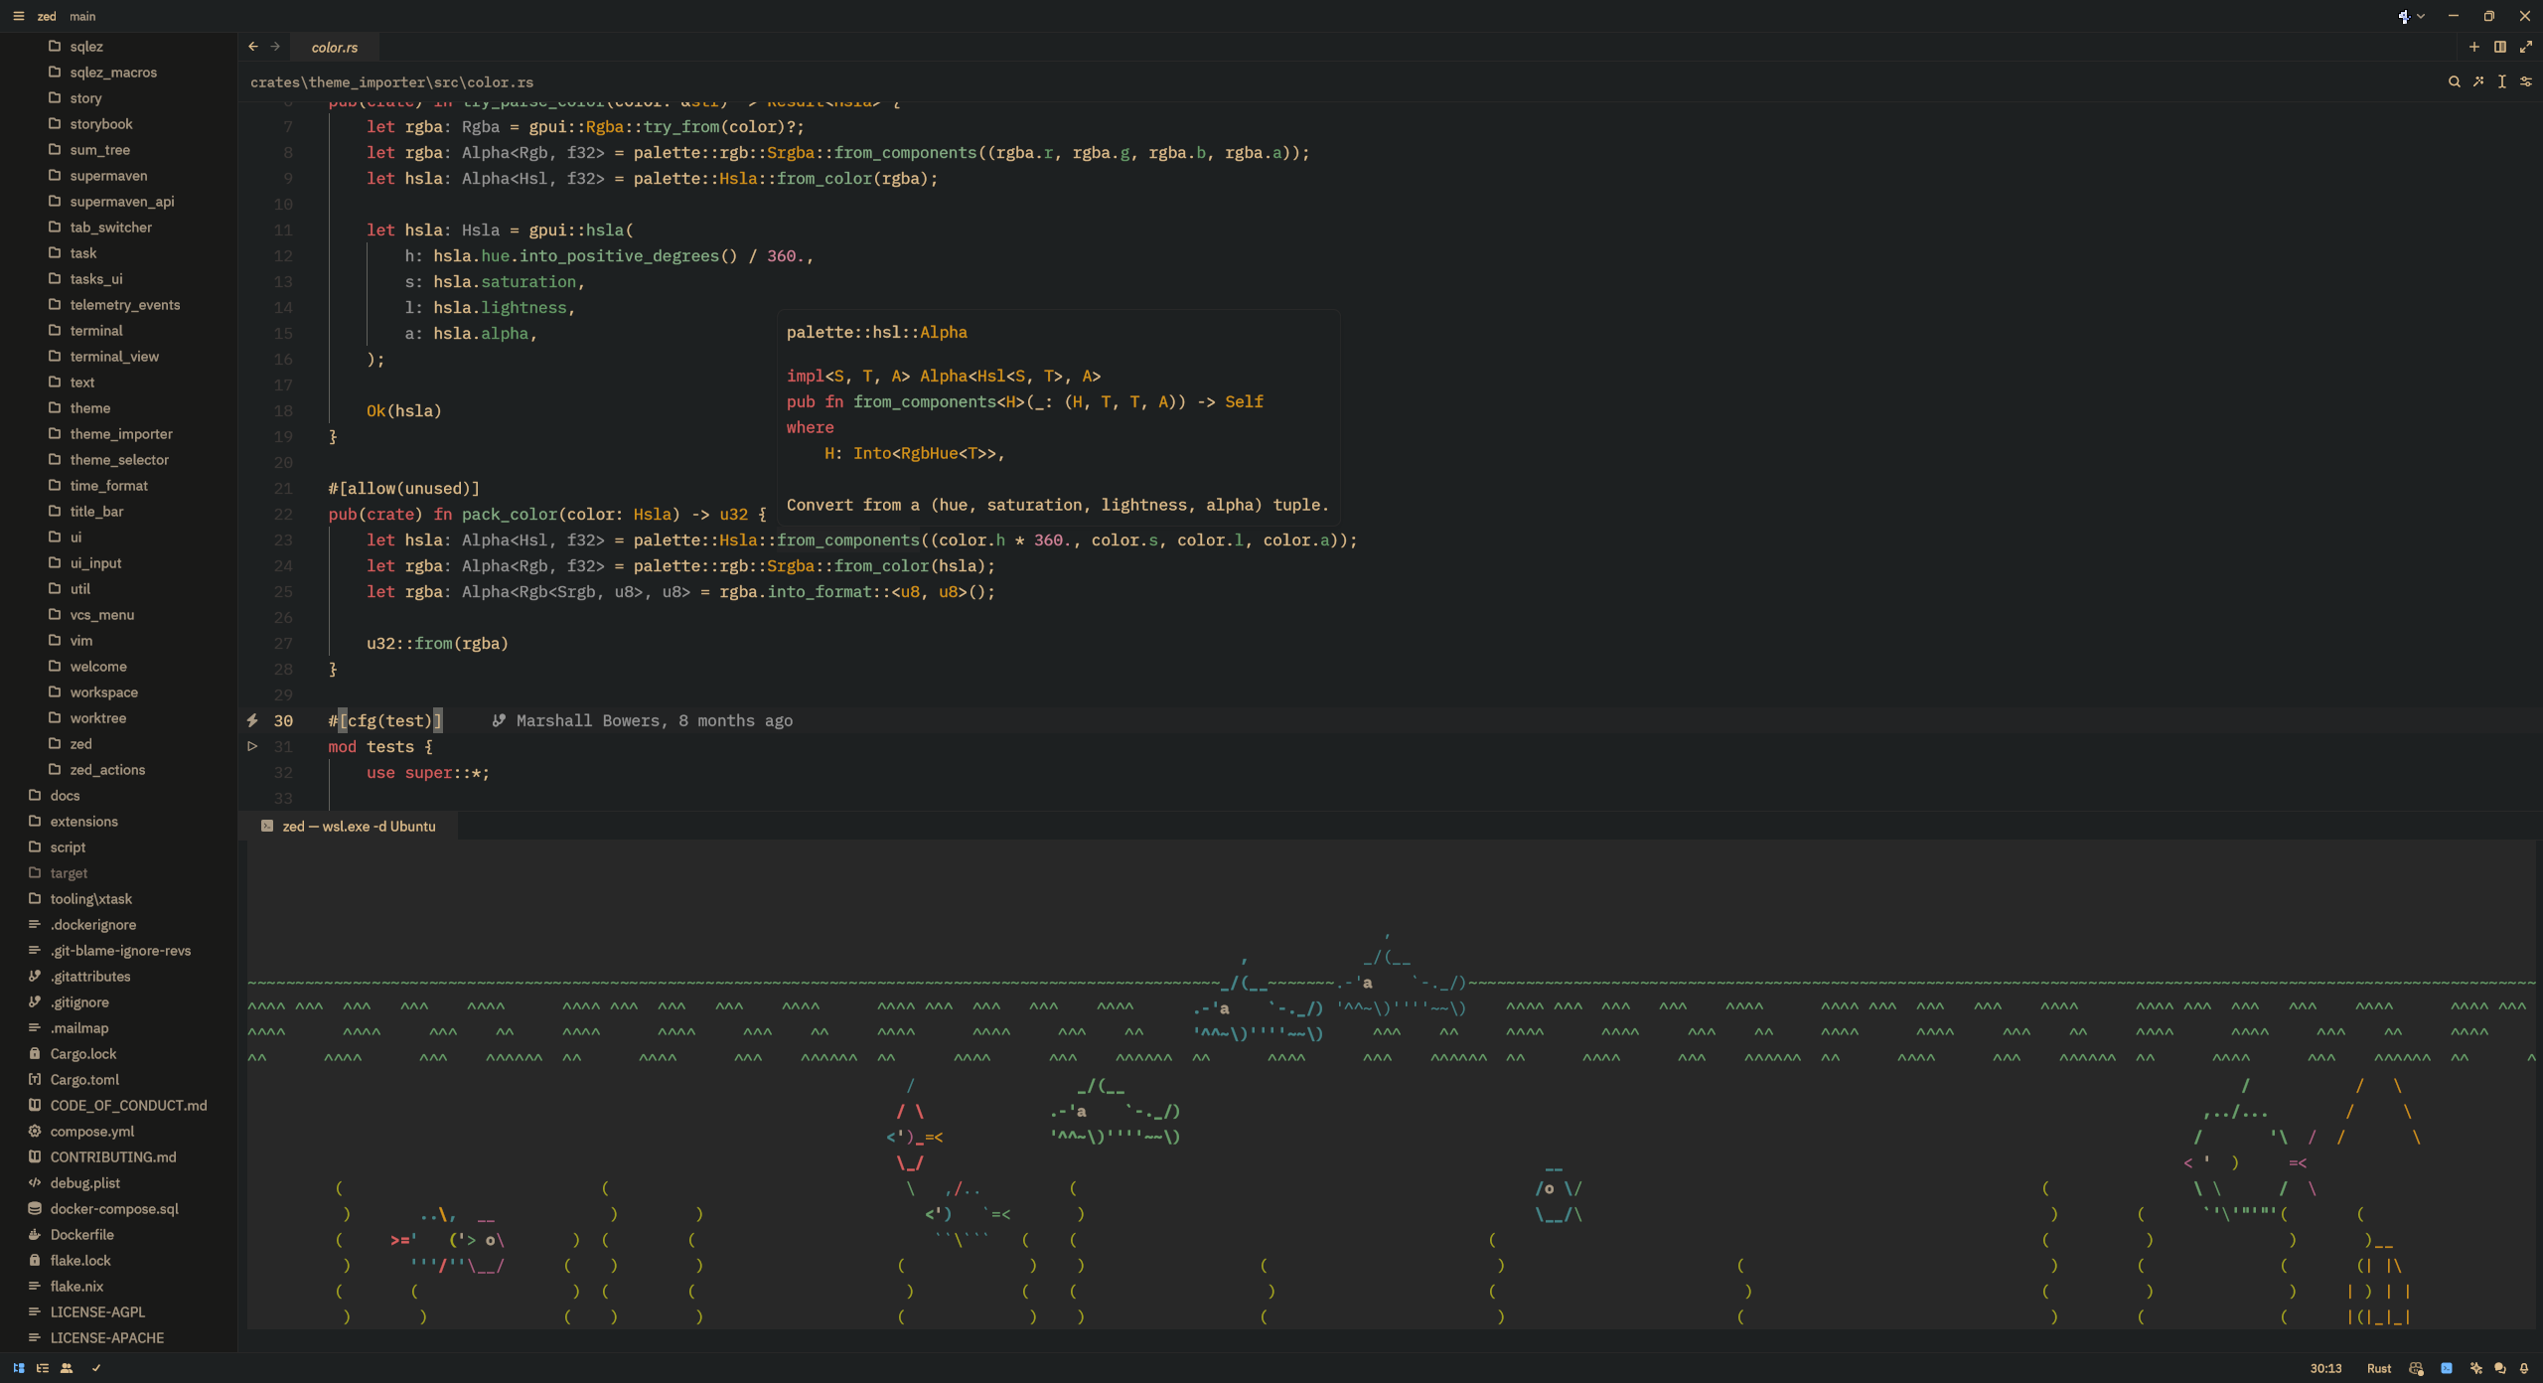Toggle the assistant panel (sparkle icon)
Viewport: 2543px width, 1383px height.
pyautogui.click(x=2475, y=1368)
